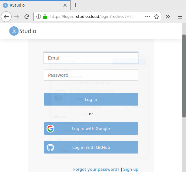Reload the RStudio login page
The image size is (186, 172).
coord(27,17)
